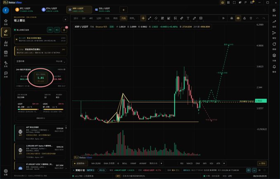Click the screenshot camera icon in title bar
280x179 pixels.
(223, 2)
